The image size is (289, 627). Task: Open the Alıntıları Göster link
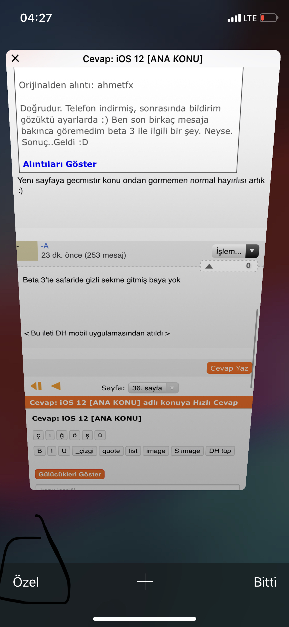60,164
